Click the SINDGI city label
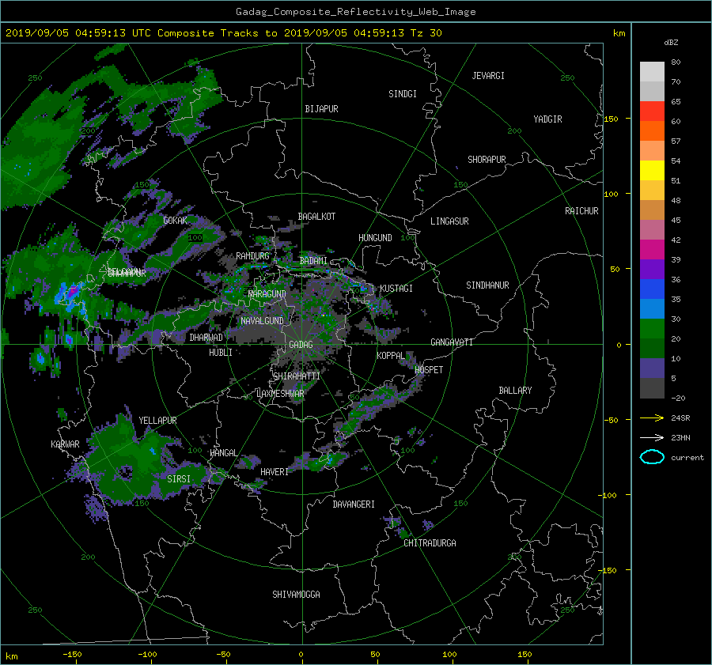712x665 pixels. click(403, 94)
